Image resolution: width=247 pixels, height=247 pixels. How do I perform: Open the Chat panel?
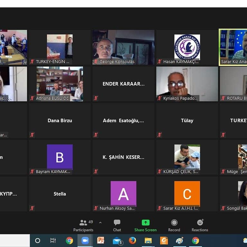117,225
